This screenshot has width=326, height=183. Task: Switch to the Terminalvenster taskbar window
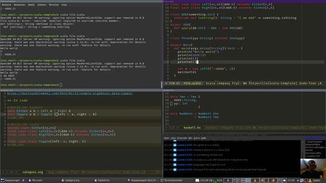pos(172,180)
